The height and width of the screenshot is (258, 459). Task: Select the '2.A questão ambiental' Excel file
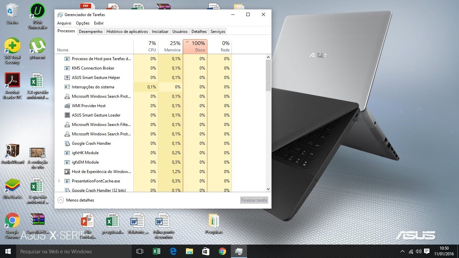[38, 86]
